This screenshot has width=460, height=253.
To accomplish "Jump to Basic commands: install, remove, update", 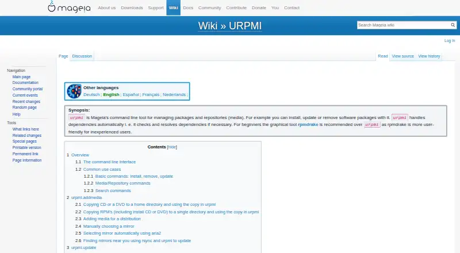I will tap(134, 177).
